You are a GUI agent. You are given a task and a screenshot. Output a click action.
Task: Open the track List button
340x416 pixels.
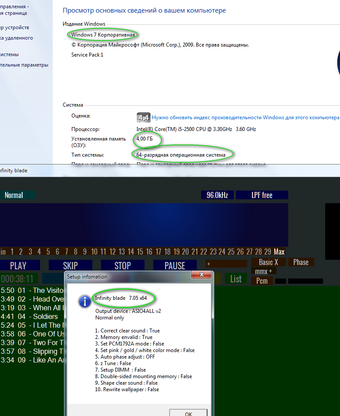(236, 279)
